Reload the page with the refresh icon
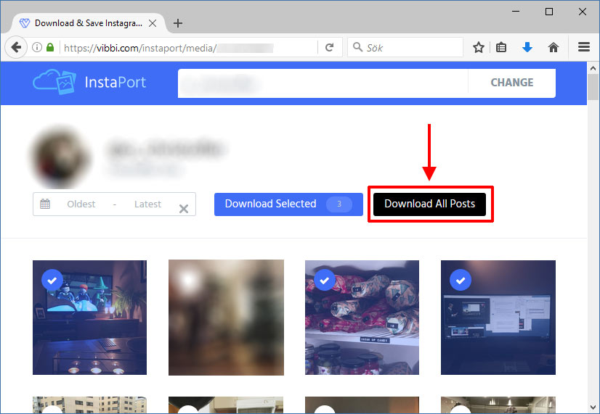 tap(330, 47)
